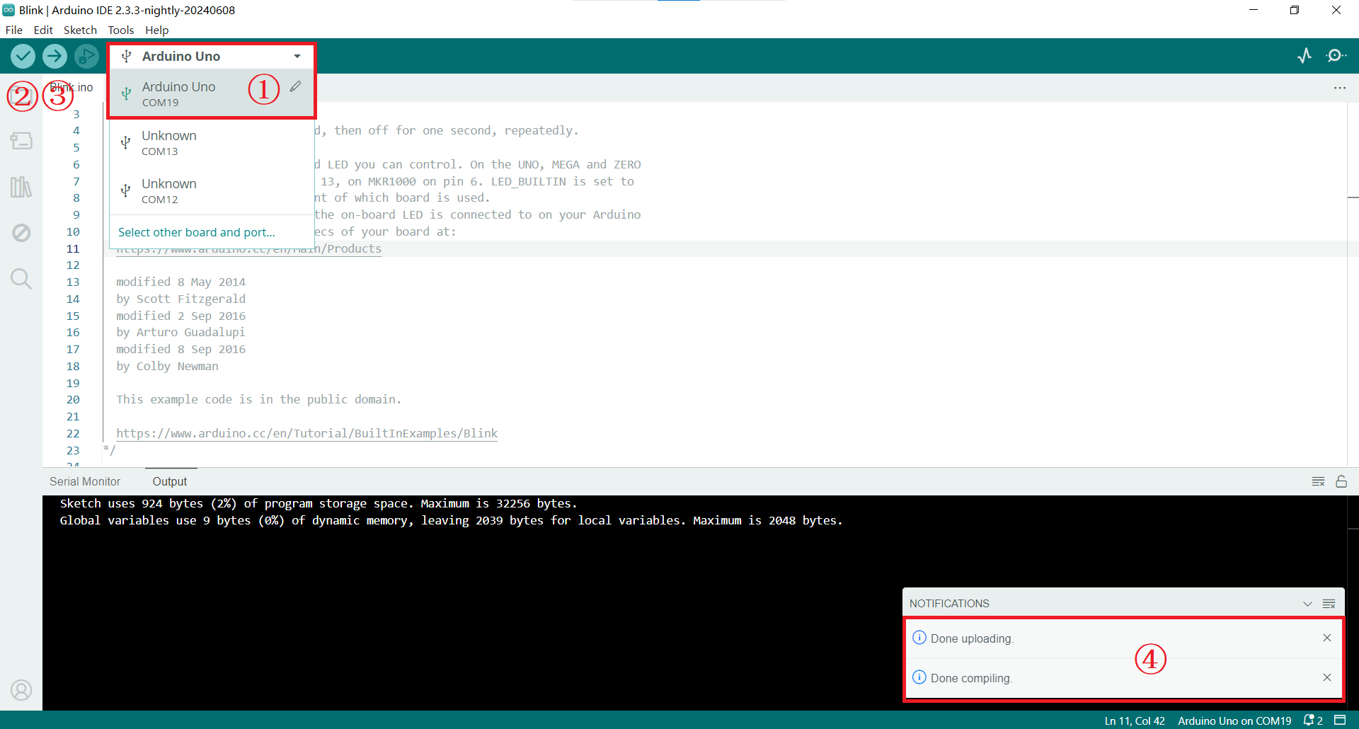
Task: Edit the Arduino Uno board with pencil icon
Action: (x=296, y=86)
